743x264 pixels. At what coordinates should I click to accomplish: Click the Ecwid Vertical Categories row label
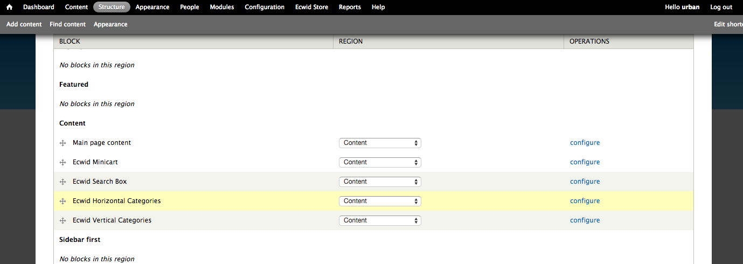pos(112,220)
